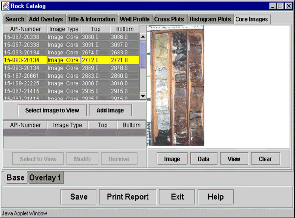295x218 pixels.
Task: Open Help
Action: coord(216,197)
